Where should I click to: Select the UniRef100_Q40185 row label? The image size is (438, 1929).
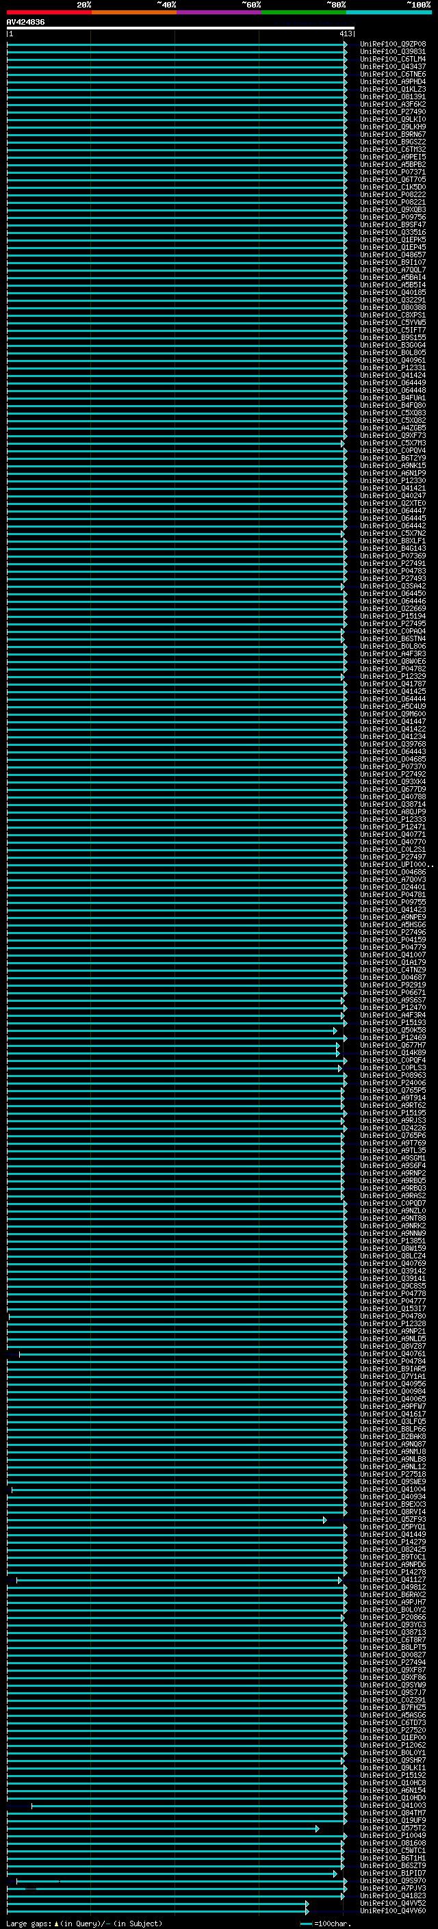click(x=392, y=293)
